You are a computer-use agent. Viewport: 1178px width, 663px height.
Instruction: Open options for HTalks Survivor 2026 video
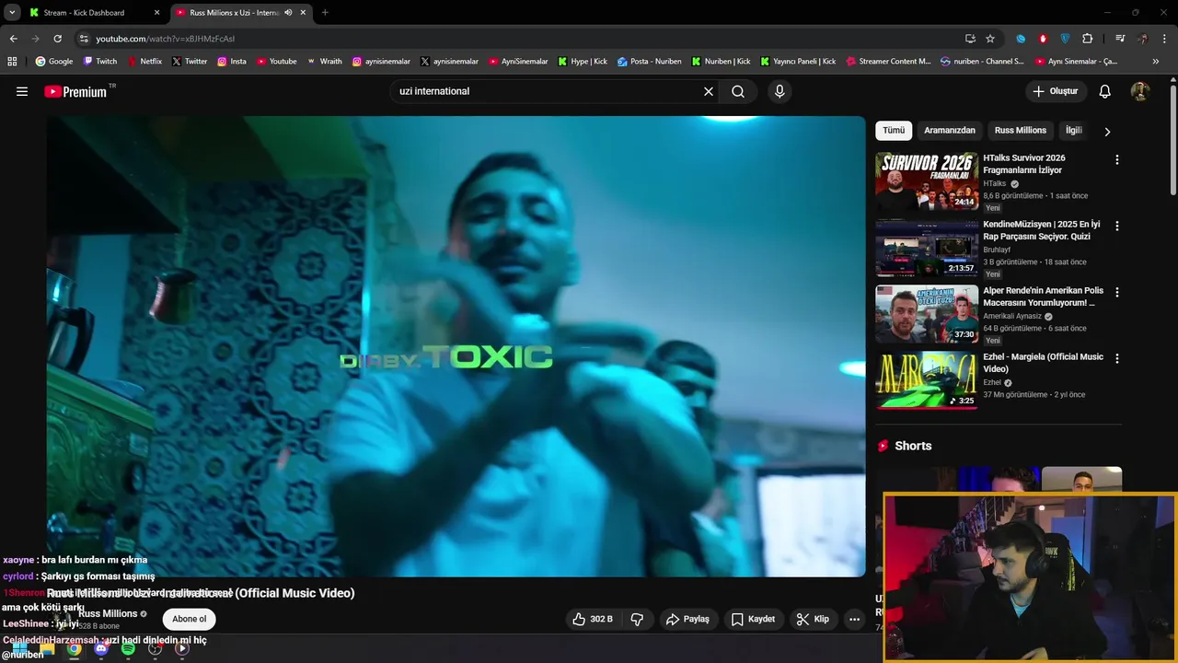[x=1117, y=159]
